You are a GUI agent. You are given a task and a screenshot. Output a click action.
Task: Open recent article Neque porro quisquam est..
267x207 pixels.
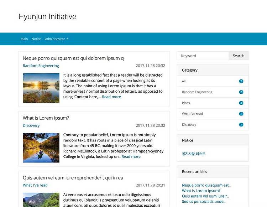(206, 185)
